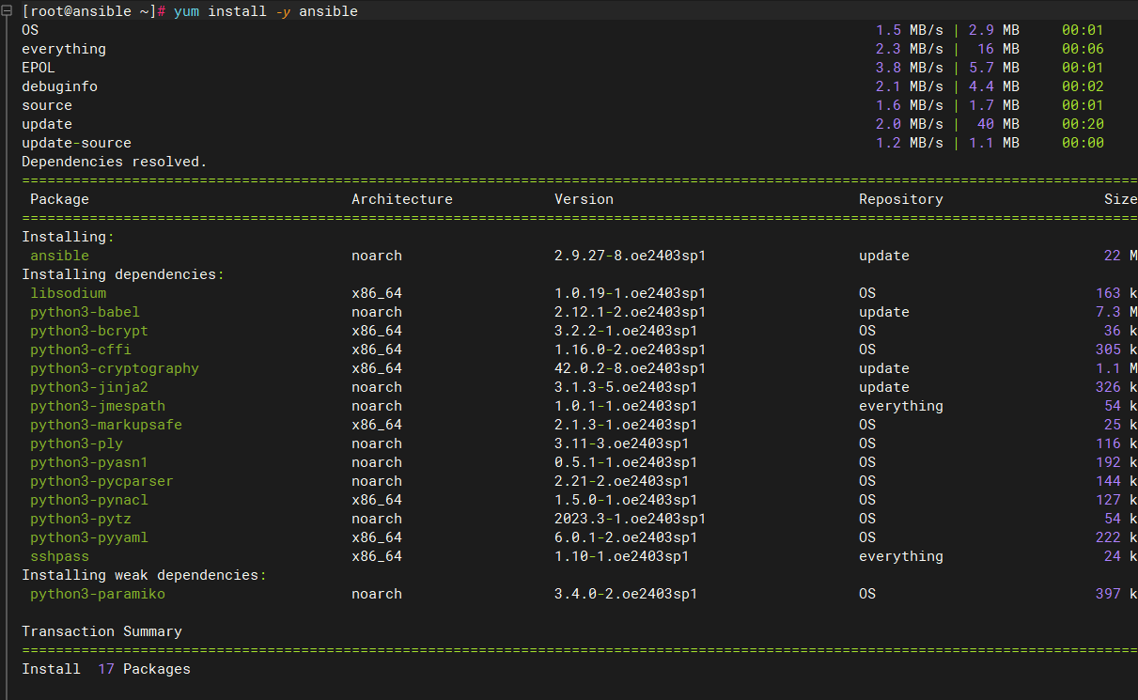
Task: Click the 'libsodium' package name
Action: point(68,293)
